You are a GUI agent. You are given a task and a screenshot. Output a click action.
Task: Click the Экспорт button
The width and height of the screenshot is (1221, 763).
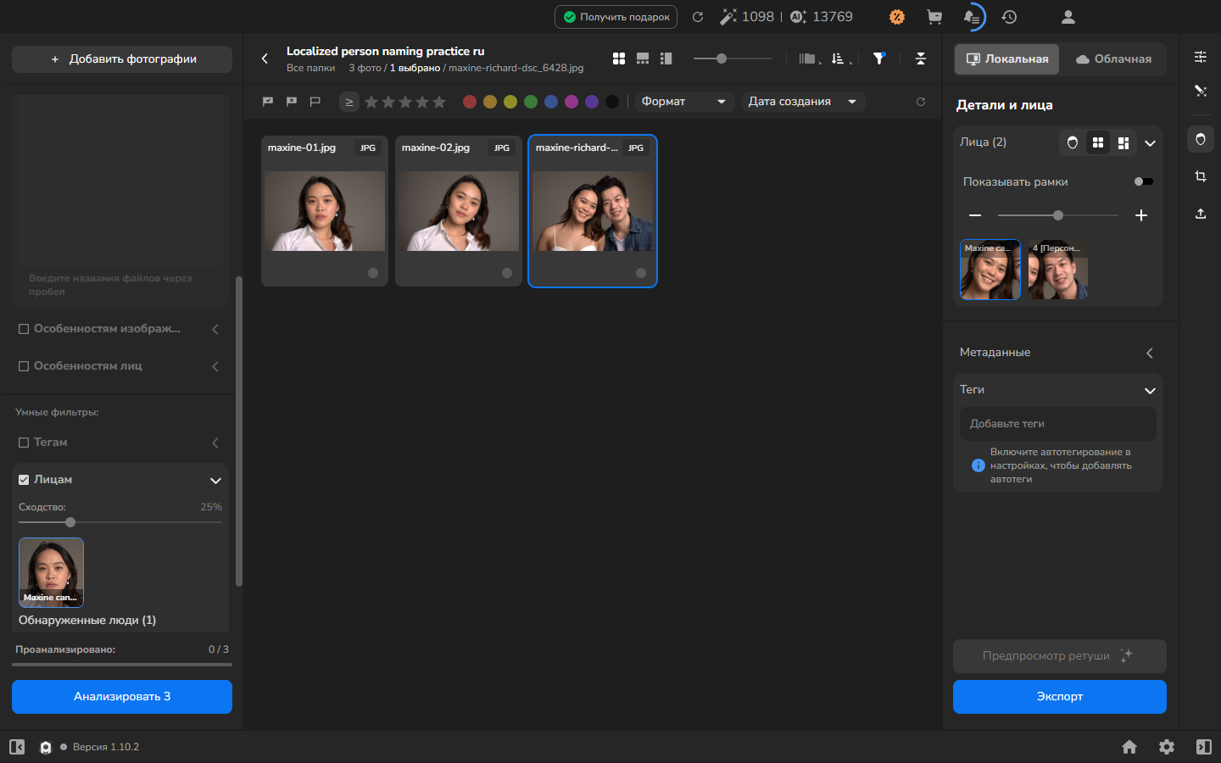[x=1060, y=697]
